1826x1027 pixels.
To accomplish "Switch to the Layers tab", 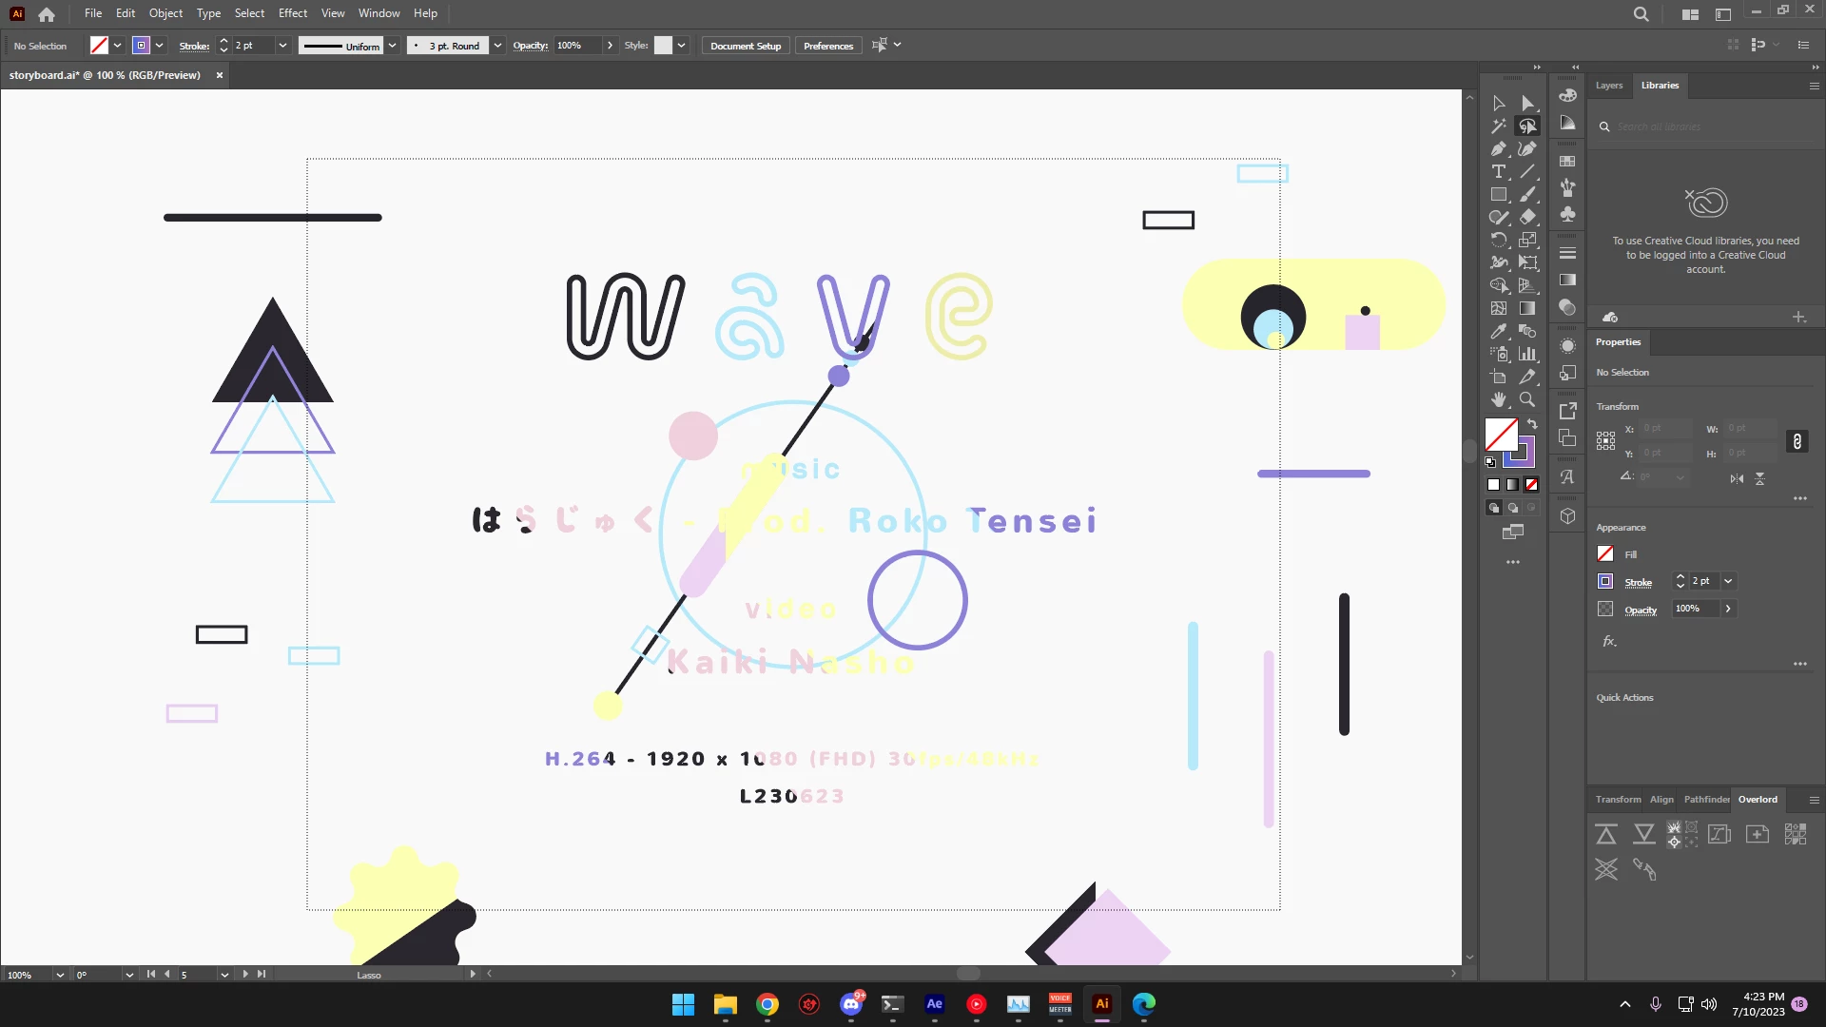I will click(x=1609, y=86).
